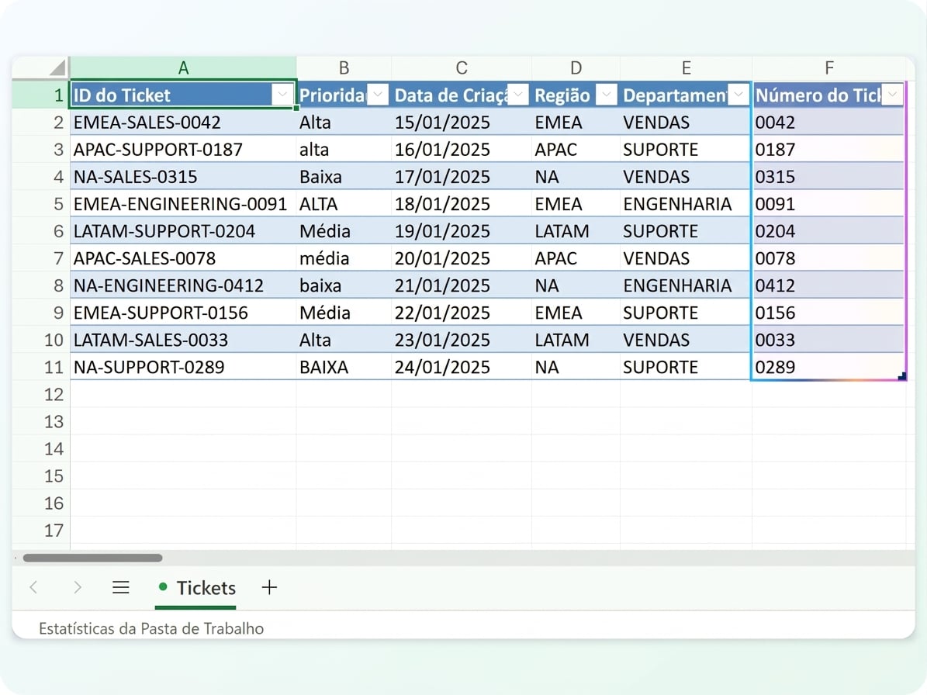Add a new sheet with plus icon

tap(269, 587)
